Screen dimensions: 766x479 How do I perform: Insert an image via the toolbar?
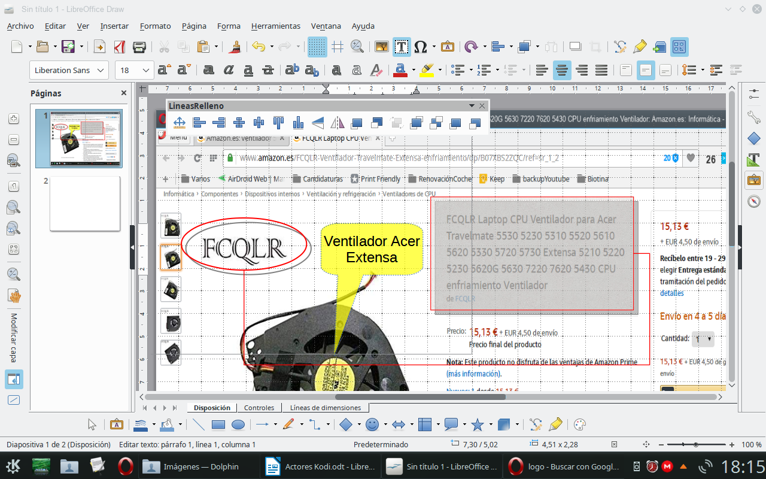[381, 47]
